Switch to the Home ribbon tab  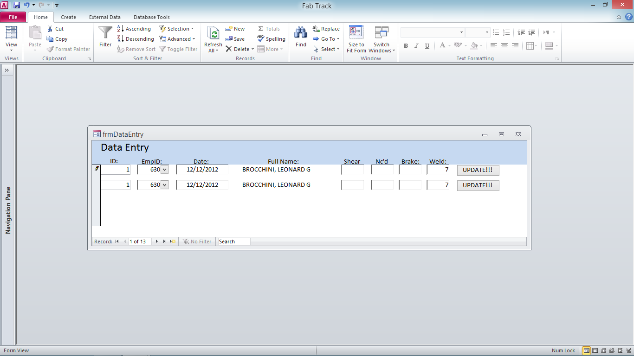tap(41, 17)
